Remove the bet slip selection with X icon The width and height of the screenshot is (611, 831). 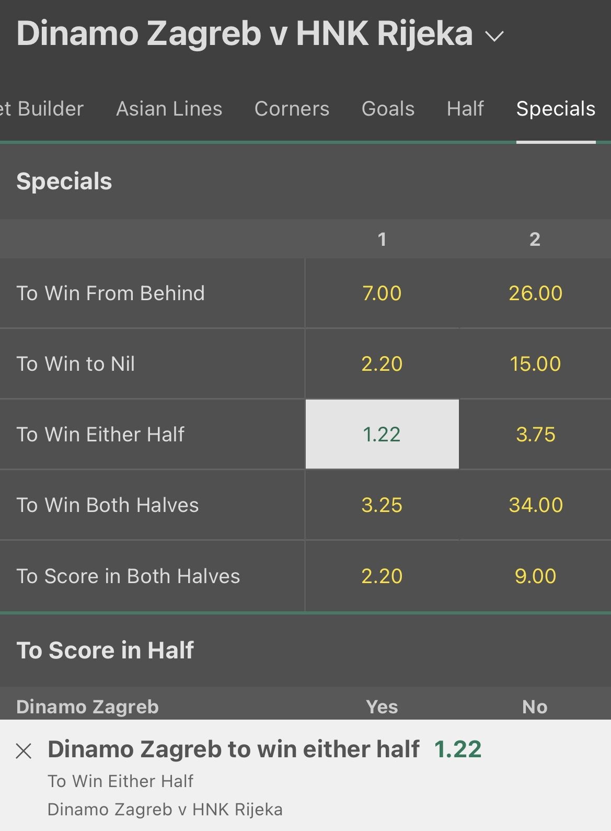(x=24, y=751)
